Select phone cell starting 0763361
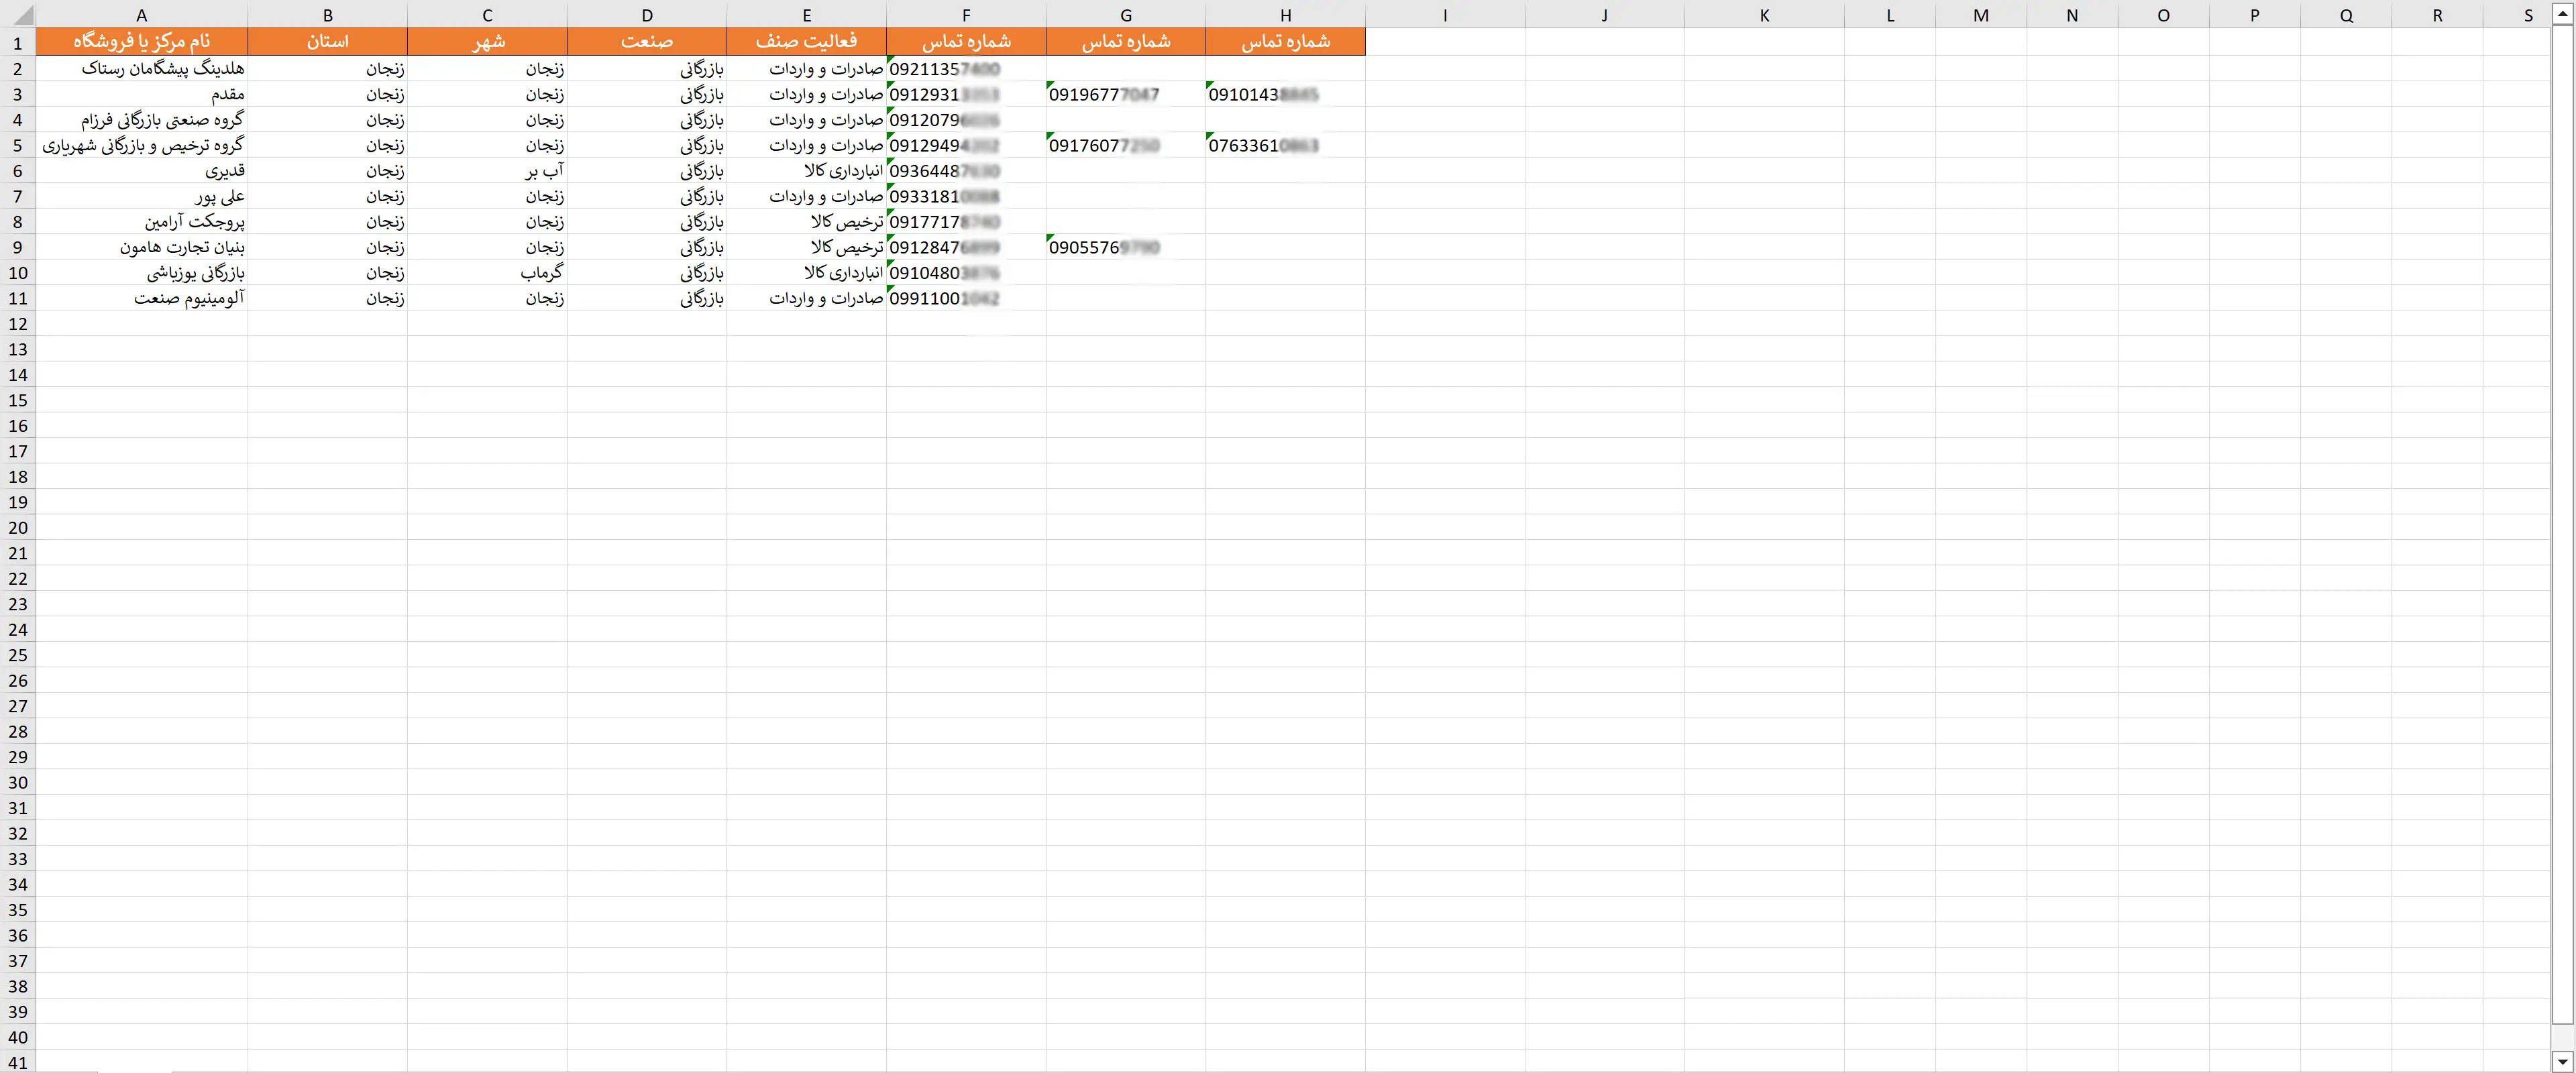2576x1073 pixels. 1285,145
